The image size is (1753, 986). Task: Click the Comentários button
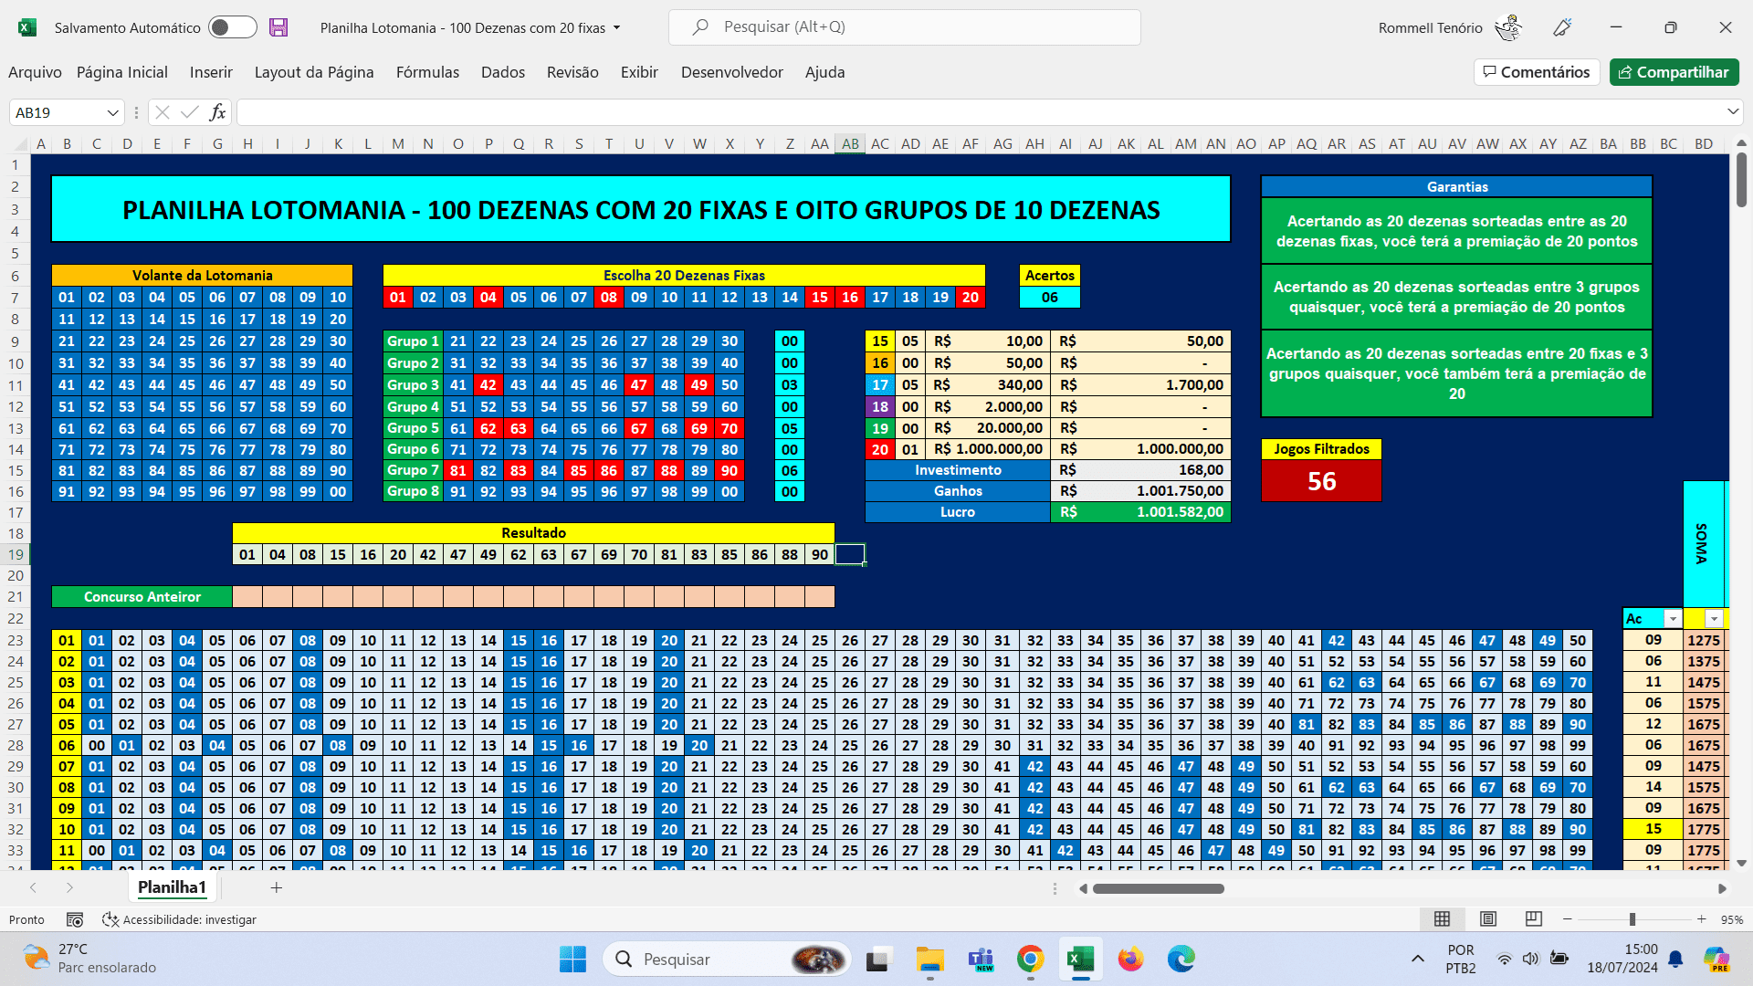pos(1537,72)
